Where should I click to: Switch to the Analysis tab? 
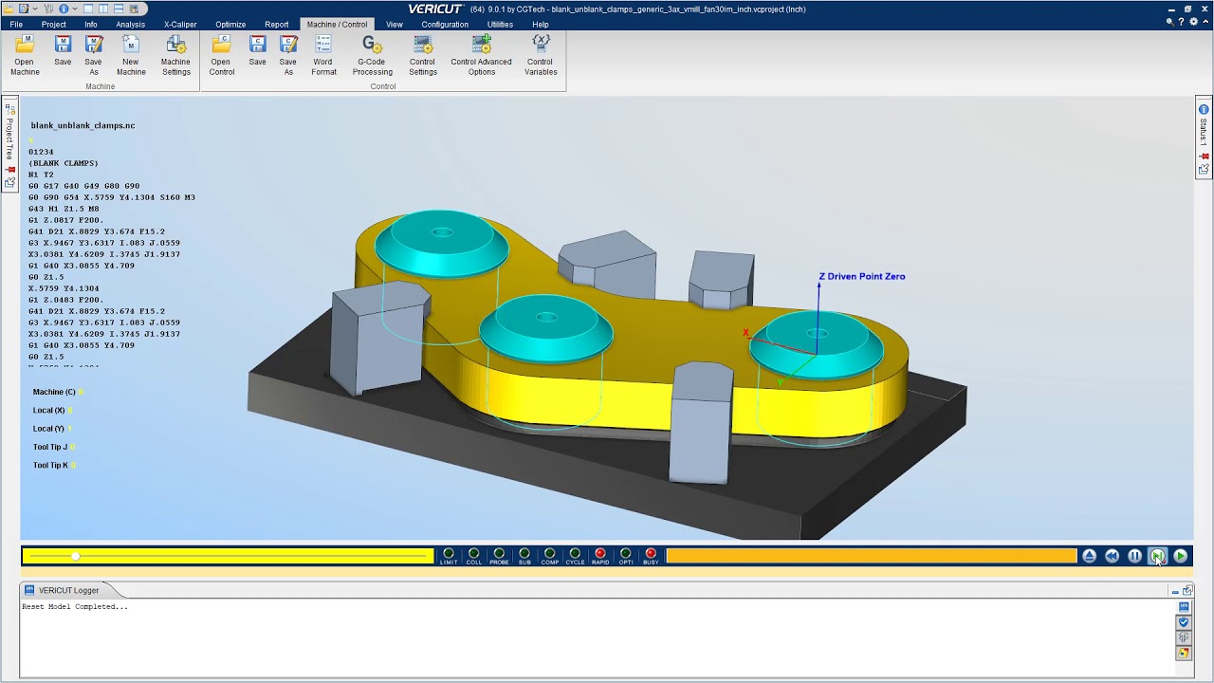[131, 25]
